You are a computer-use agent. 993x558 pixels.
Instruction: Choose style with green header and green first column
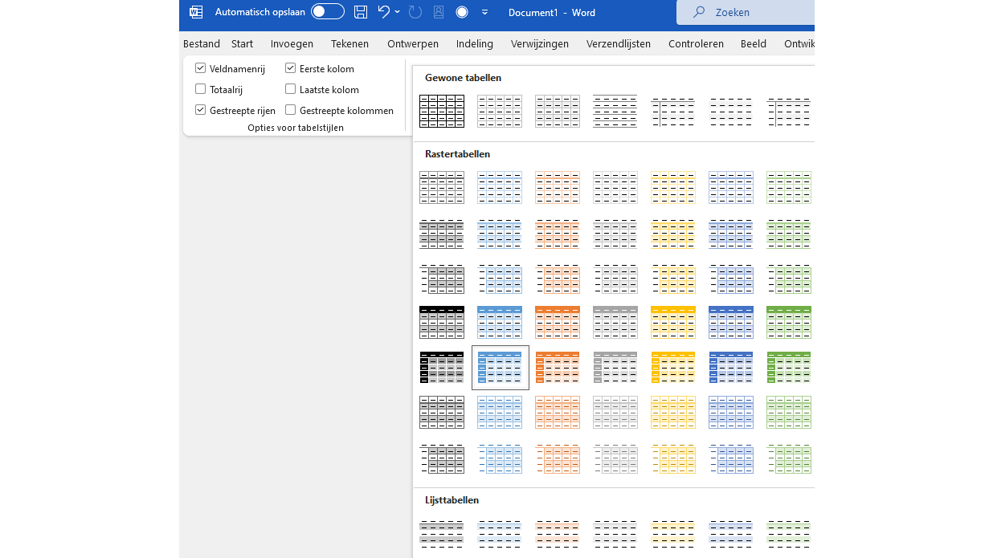tap(789, 367)
